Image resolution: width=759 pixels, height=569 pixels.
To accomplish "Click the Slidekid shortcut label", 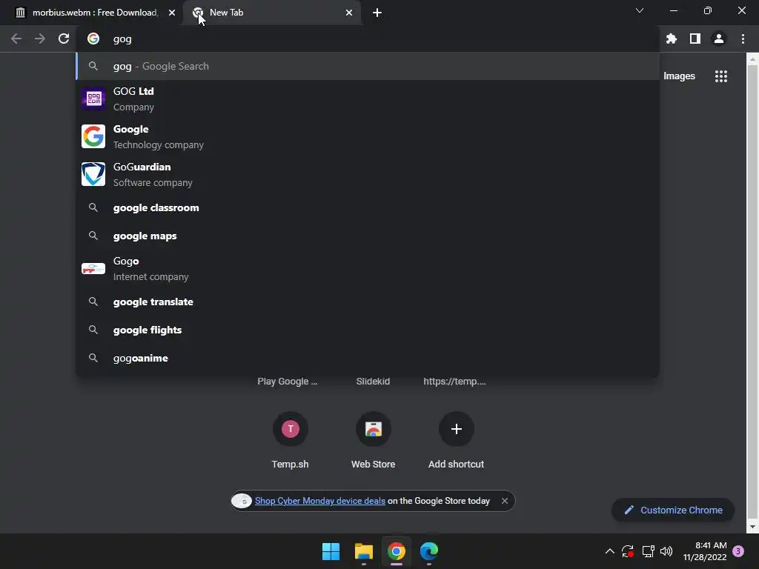I will click(x=373, y=382).
